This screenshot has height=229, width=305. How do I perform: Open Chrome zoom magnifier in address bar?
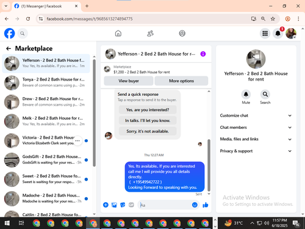click(263, 19)
